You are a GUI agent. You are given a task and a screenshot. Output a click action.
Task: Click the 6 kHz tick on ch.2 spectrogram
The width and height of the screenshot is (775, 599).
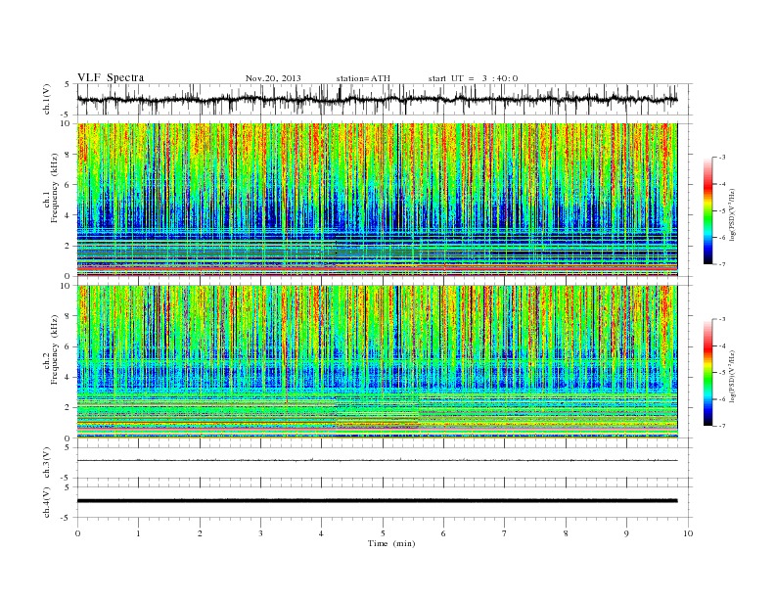68,346
